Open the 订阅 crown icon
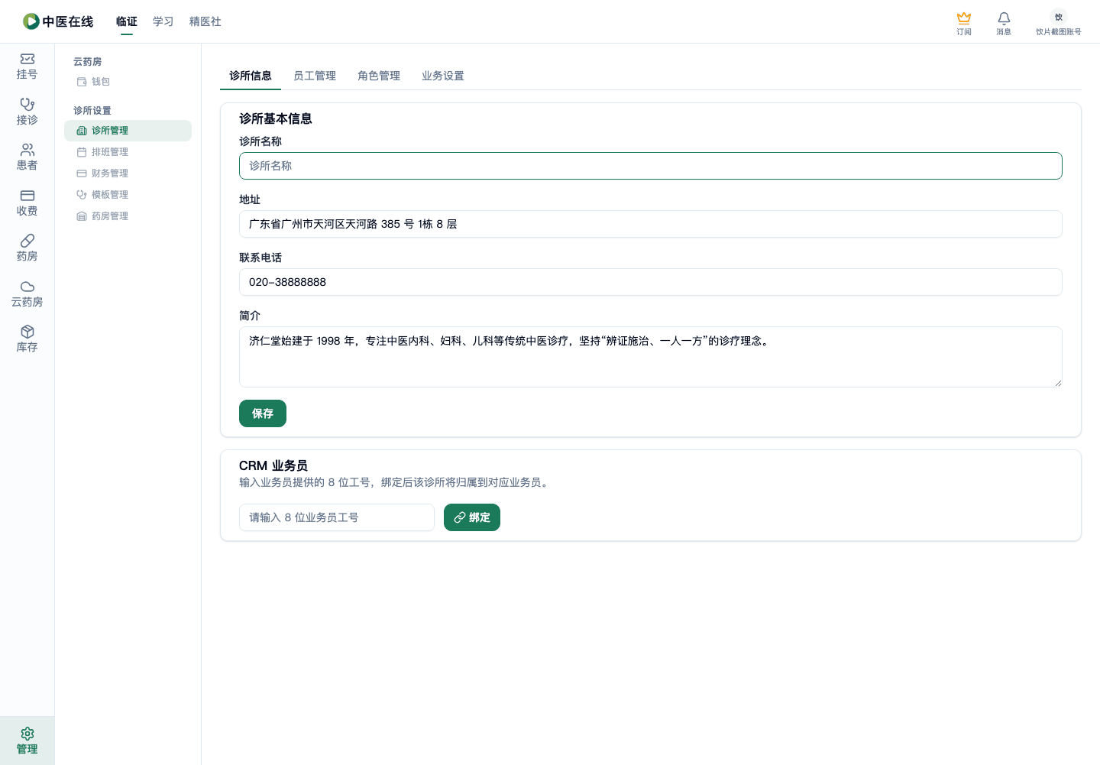The height and width of the screenshot is (765, 1100). [964, 23]
